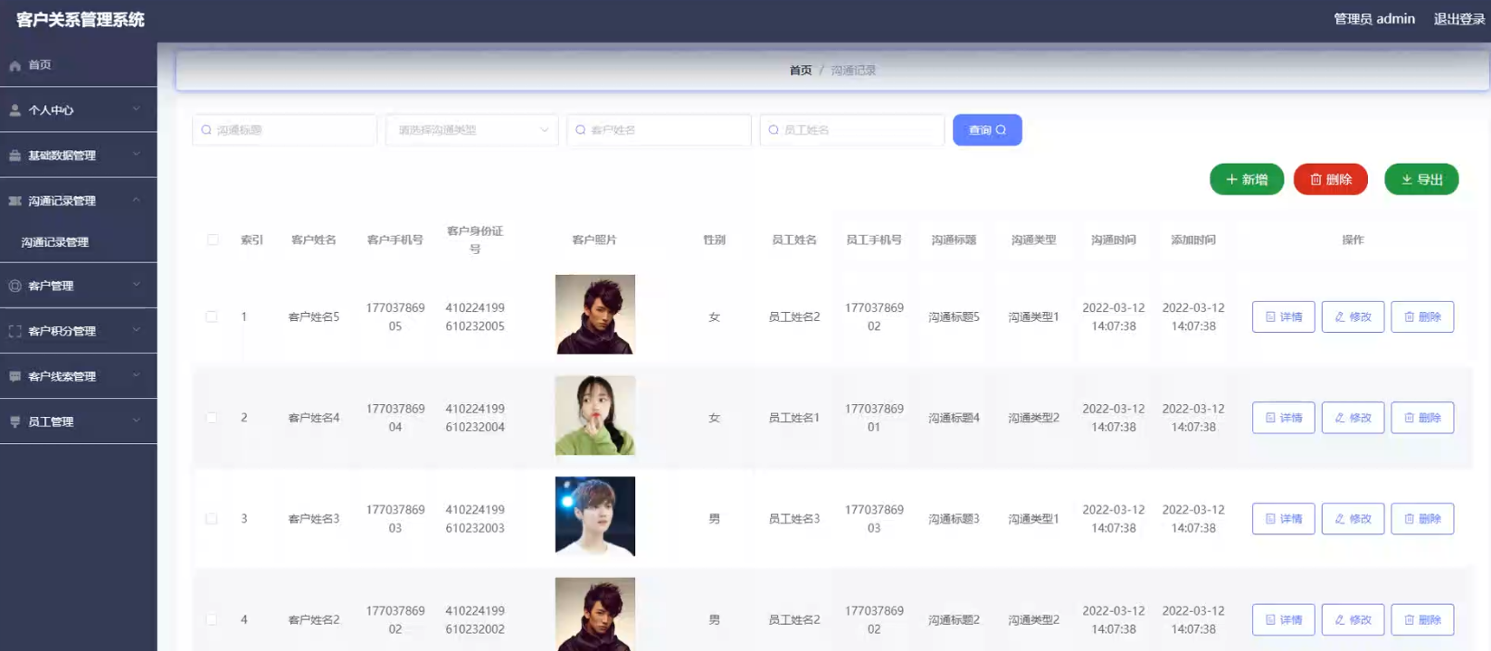Screen dimensions: 1491x651
Task: Click the 沟通时间 column header
Action: (x=1114, y=241)
